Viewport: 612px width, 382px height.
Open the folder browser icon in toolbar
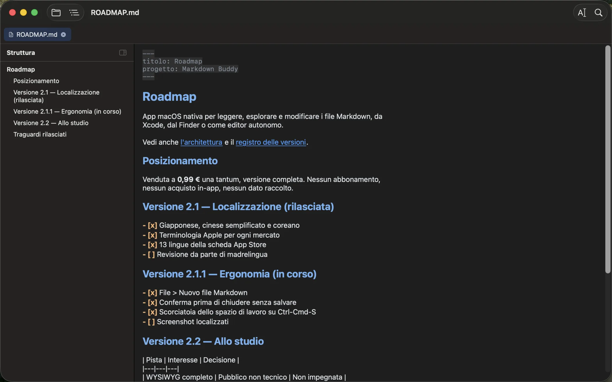(56, 12)
